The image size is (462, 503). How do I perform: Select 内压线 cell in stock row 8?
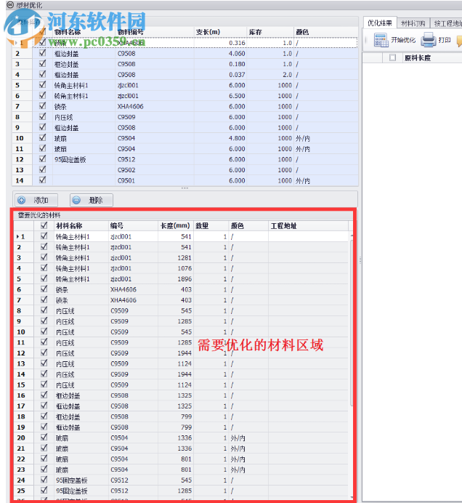pos(84,117)
